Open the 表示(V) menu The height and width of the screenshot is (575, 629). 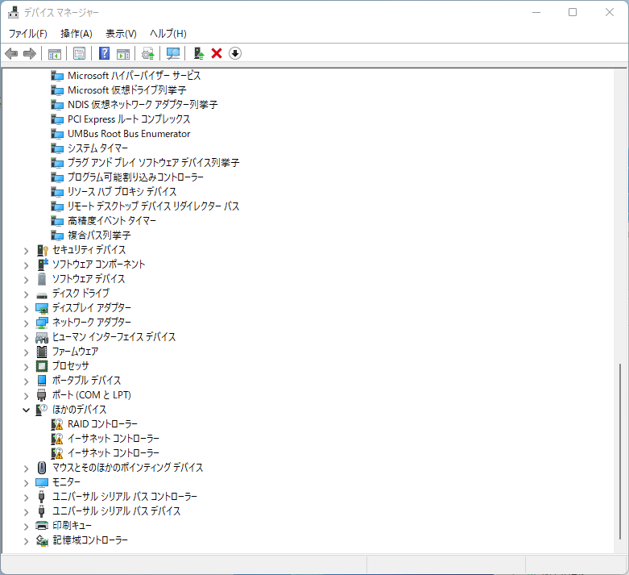(x=121, y=33)
